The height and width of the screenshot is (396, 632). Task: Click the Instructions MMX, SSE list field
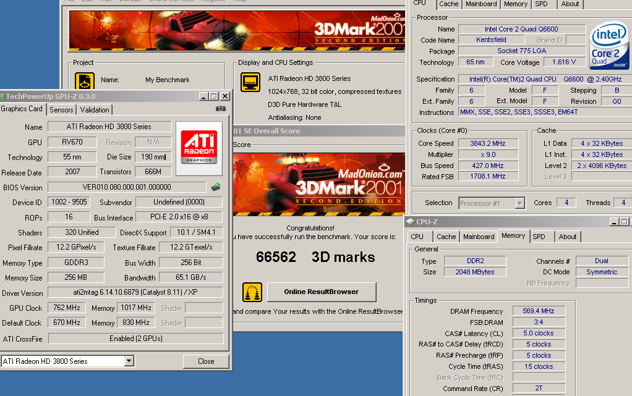pyautogui.click(x=546, y=112)
